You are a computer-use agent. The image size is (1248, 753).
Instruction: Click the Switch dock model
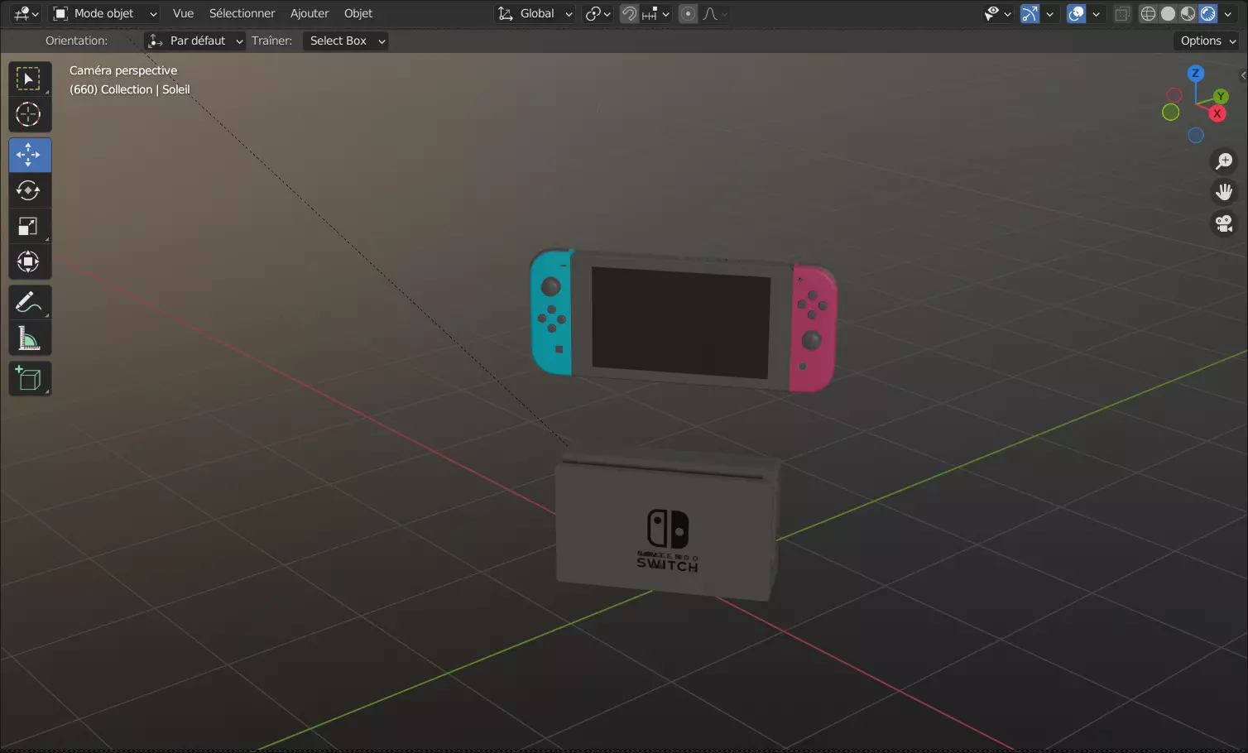coord(668,524)
